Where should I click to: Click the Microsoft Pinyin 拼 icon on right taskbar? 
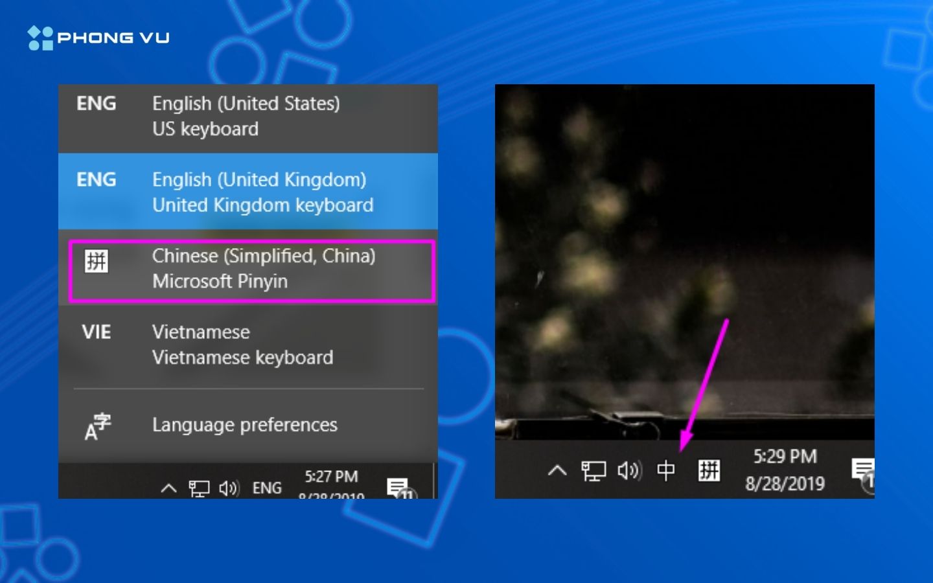point(708,471)
